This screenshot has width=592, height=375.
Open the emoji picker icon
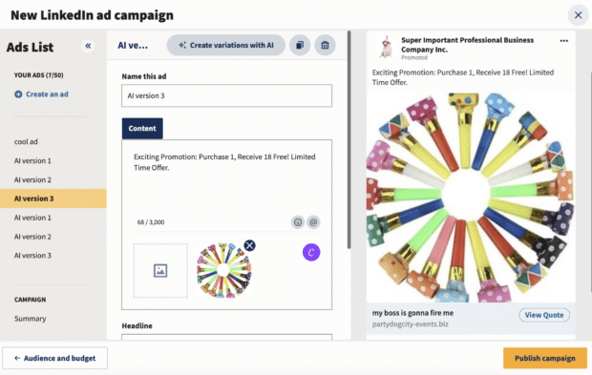[x=298, y=222]
